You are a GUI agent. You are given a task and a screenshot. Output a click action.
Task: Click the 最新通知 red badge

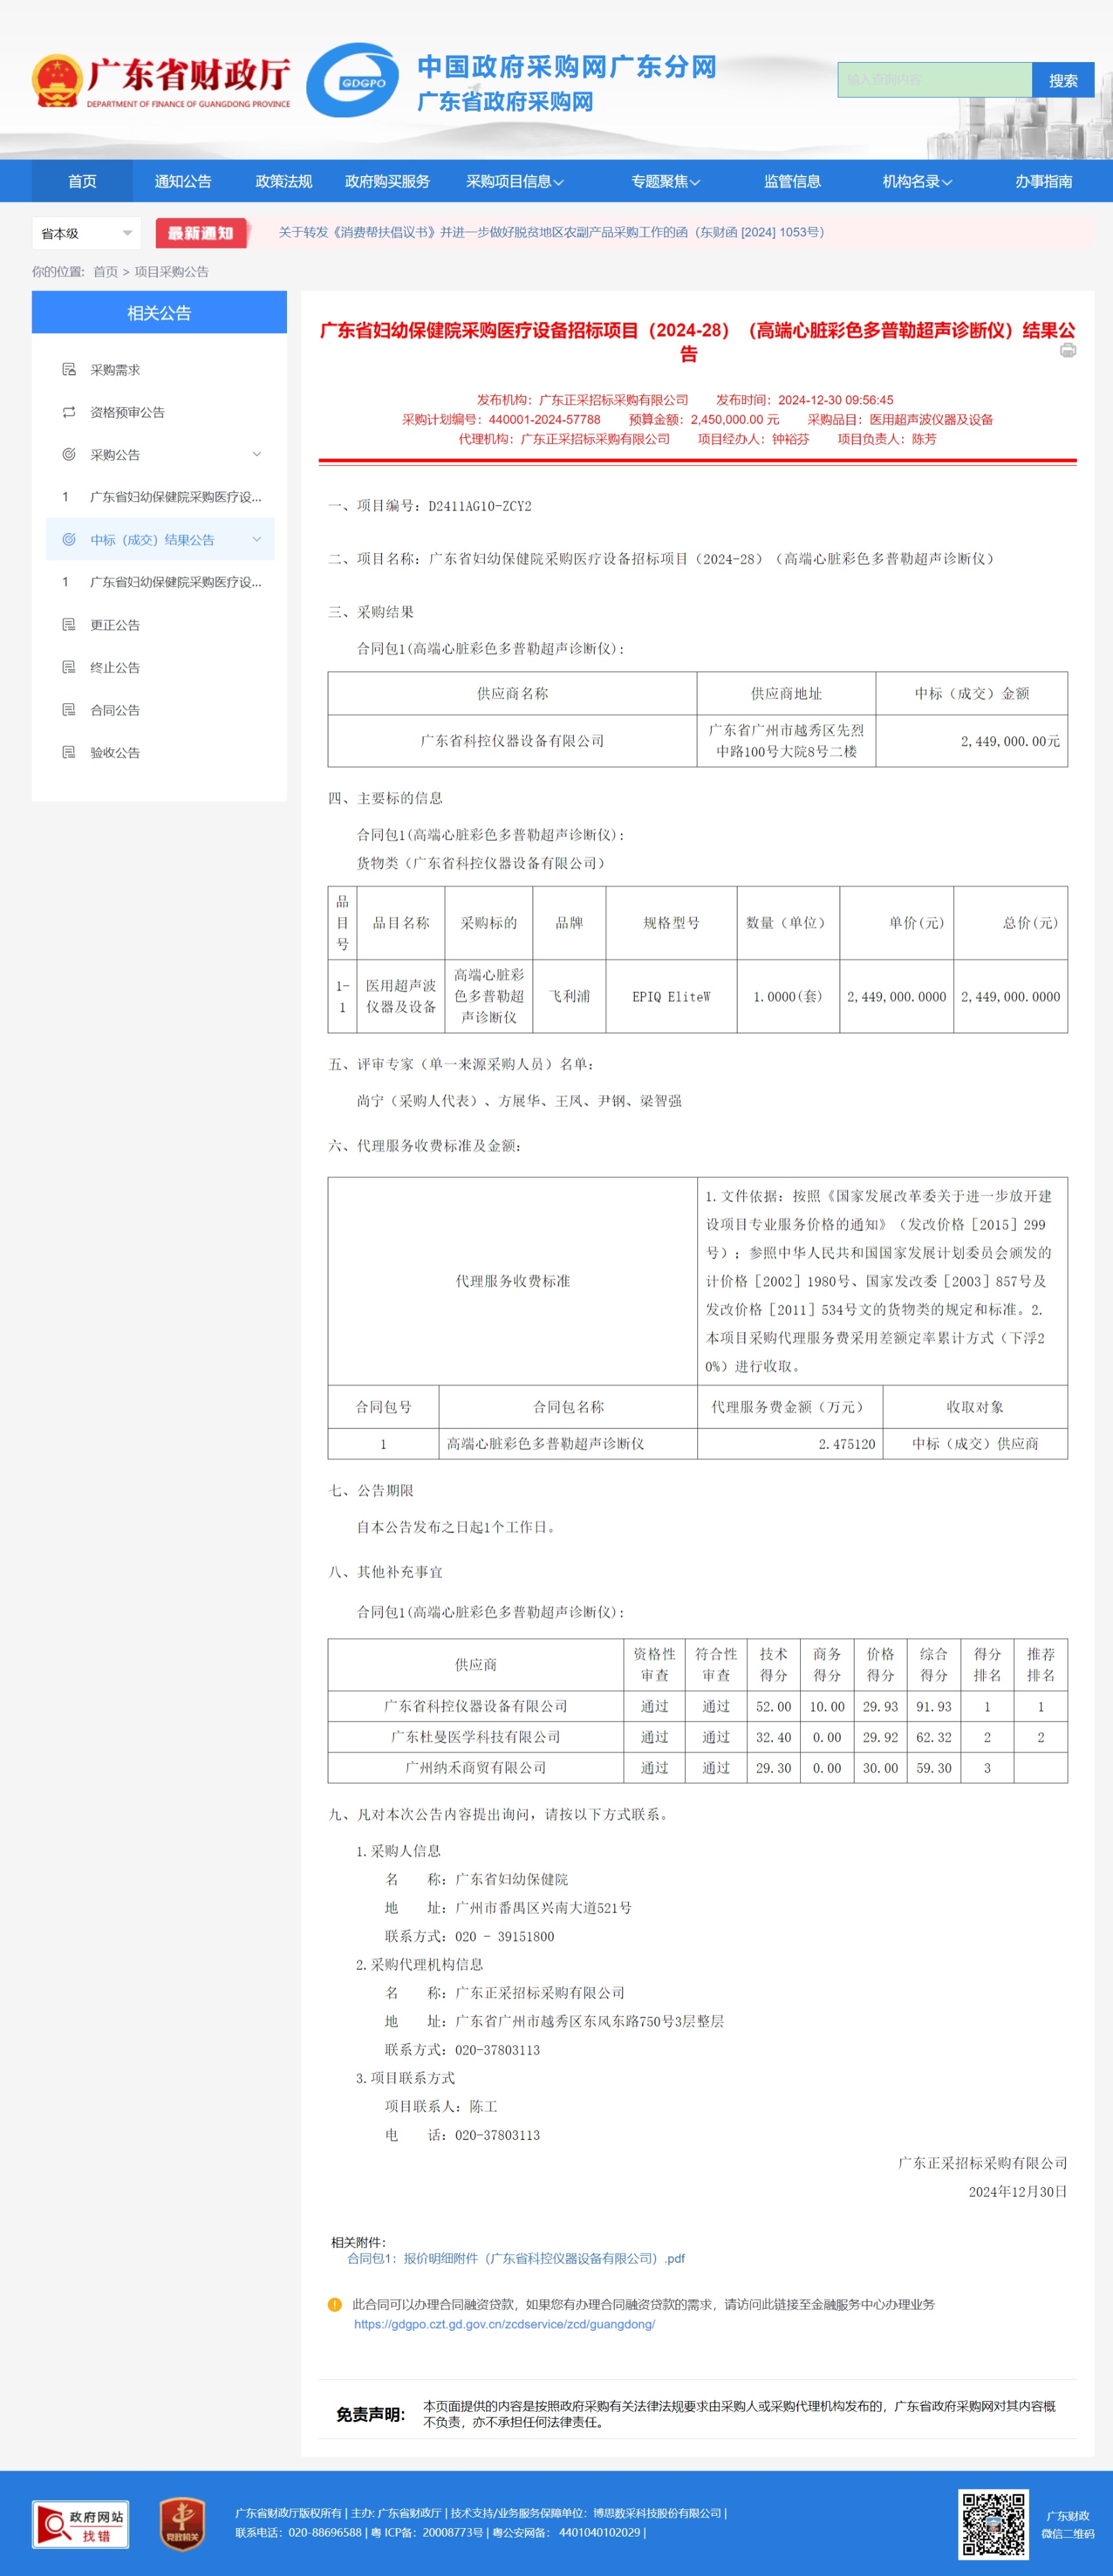201,233
